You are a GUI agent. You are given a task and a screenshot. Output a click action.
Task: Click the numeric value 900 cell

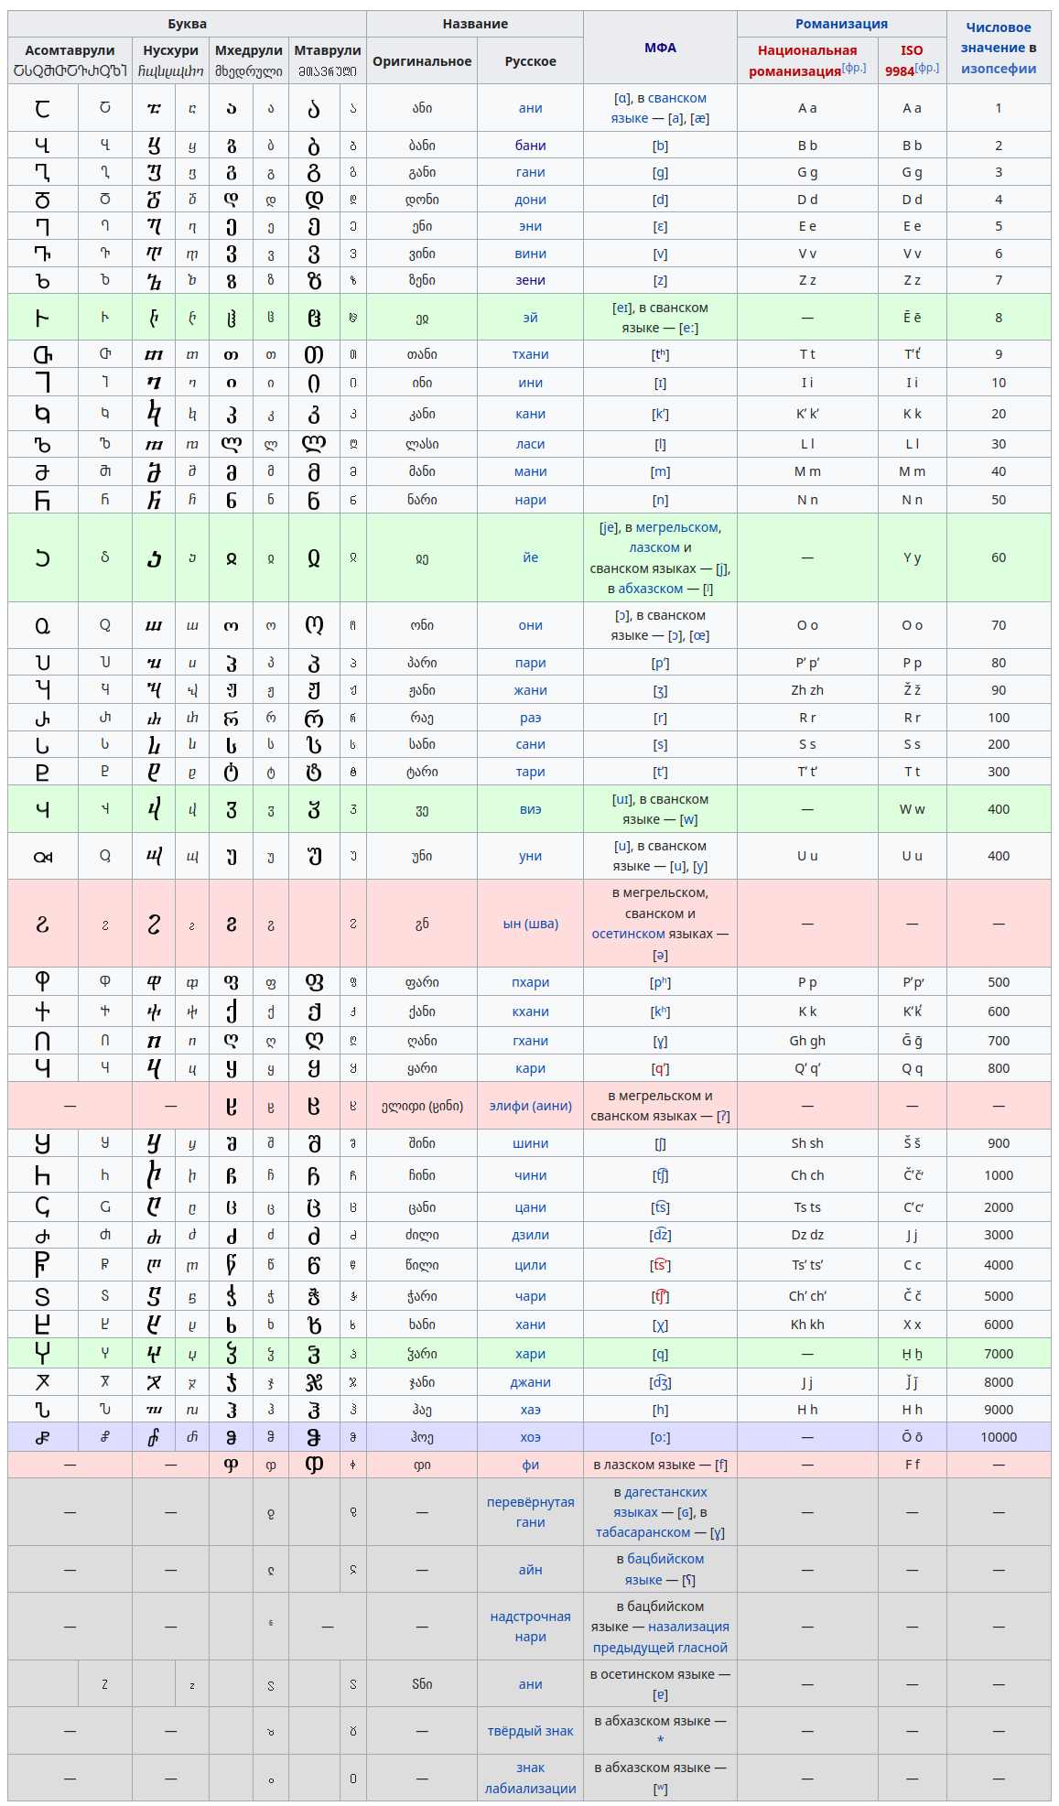(999, 1143)
